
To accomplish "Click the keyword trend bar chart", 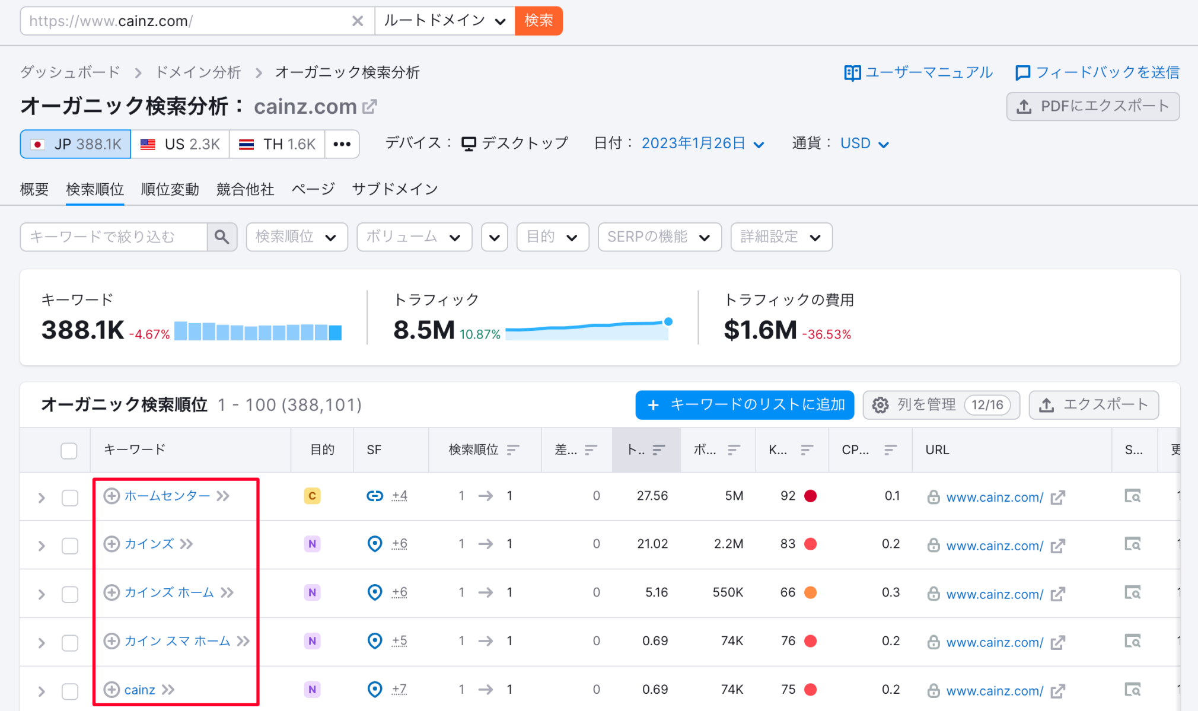I will point(258,331).
